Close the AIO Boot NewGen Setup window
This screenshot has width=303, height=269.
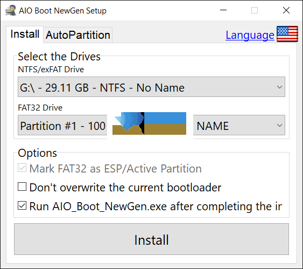coord(286,10)
